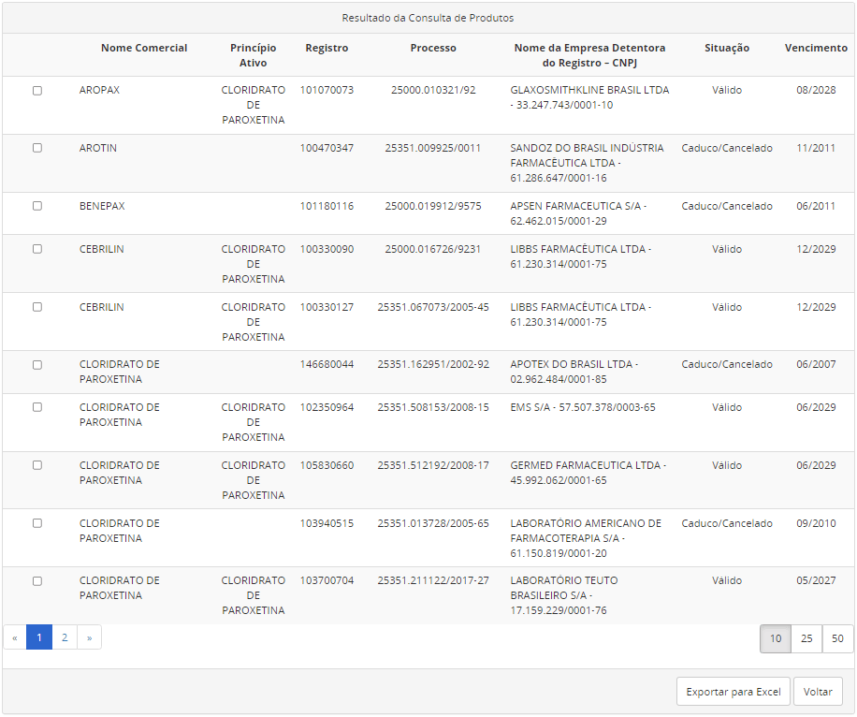Image resolution: width=857 pixels, height=717 pixels.
Task: Tick the BENEPAX row checkbox
Action: [x=37, y=206]
